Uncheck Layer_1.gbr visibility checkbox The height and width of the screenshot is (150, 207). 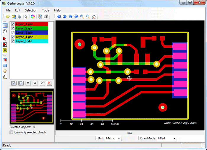(13, 24)
